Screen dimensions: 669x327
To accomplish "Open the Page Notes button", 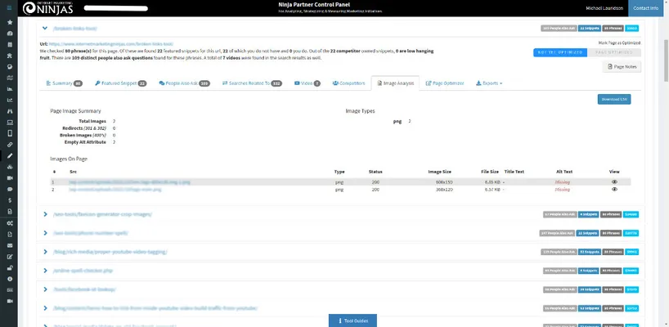I will [x=622, y=67].
